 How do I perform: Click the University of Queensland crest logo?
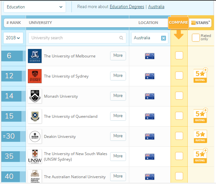[35, 116]
